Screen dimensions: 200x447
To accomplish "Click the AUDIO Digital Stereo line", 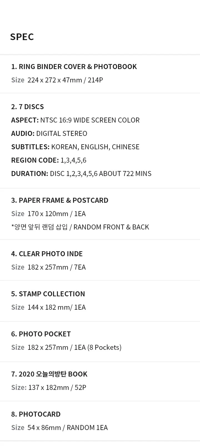I will click(49, 133).
